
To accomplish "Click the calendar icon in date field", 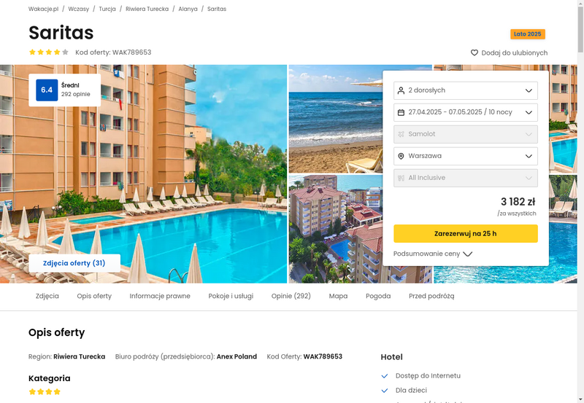I will pyautogui.click(x=401, y=112).
